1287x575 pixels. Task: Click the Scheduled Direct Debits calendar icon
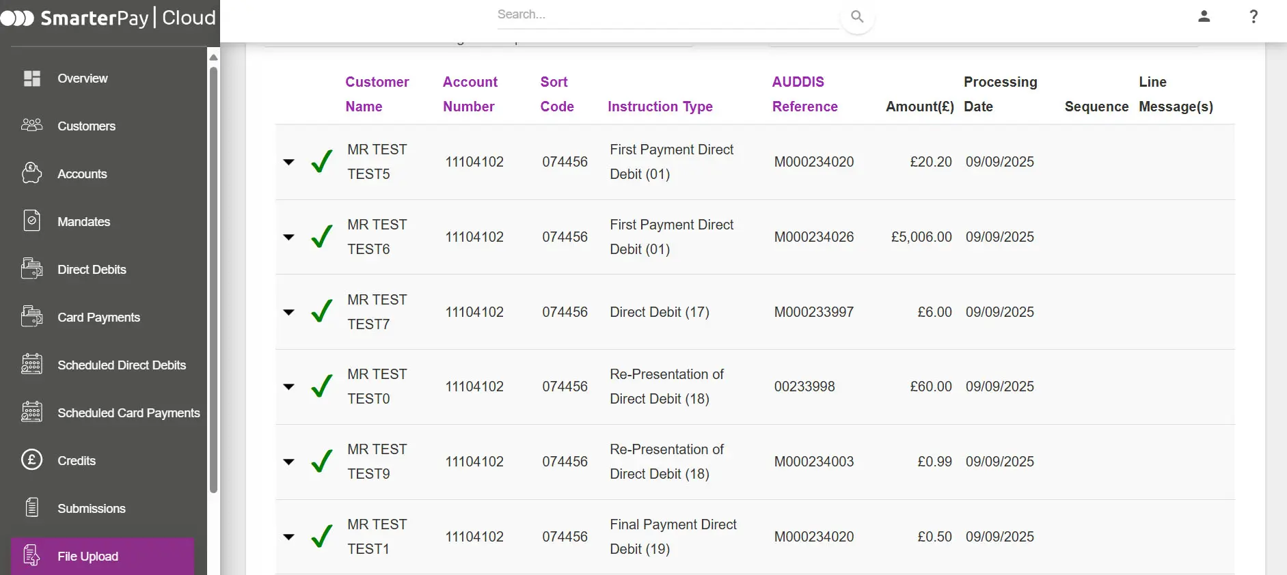pyautogui.click(x=32, y=365)
